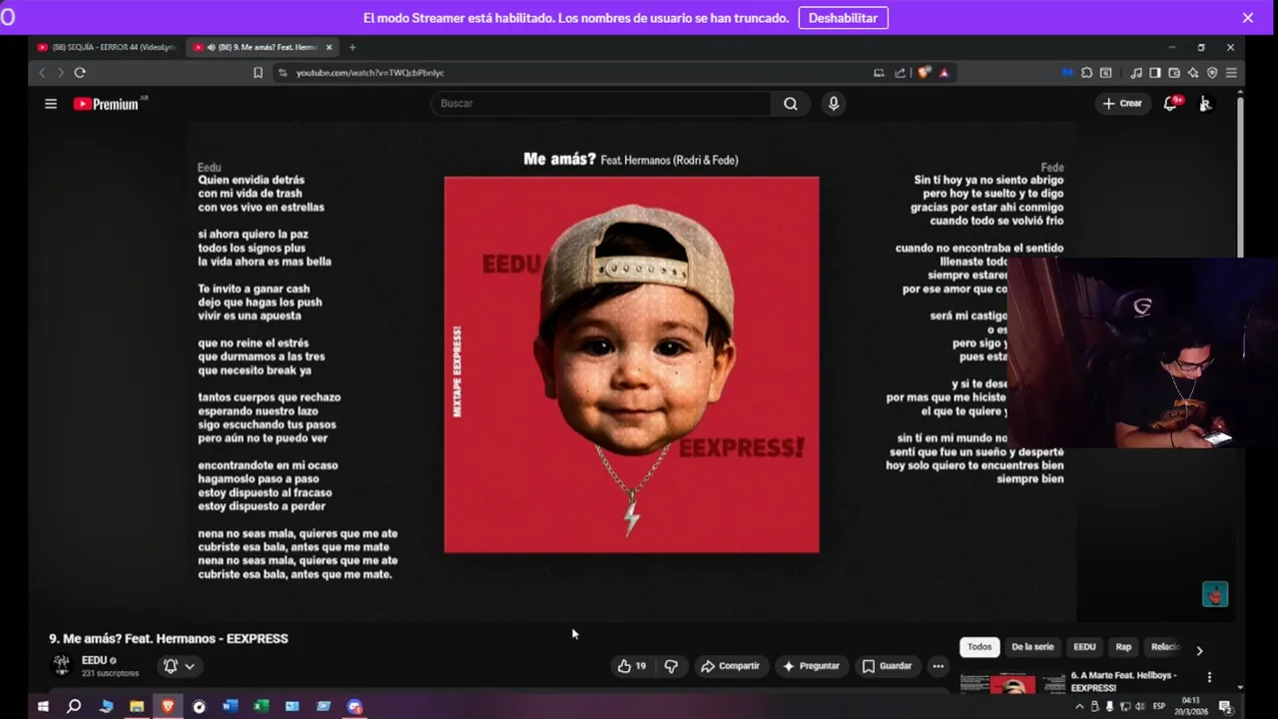Select the De la serie chip
The width and height of the screenshot is (1278, 719).
[x=1032, y=647]
